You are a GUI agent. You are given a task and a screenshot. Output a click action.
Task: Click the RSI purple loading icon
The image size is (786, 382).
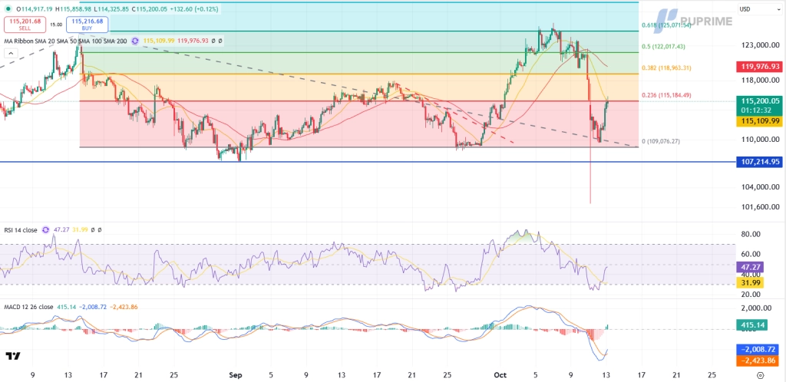click(45, 229)
